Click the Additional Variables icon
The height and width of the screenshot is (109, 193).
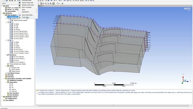(8, 80)
